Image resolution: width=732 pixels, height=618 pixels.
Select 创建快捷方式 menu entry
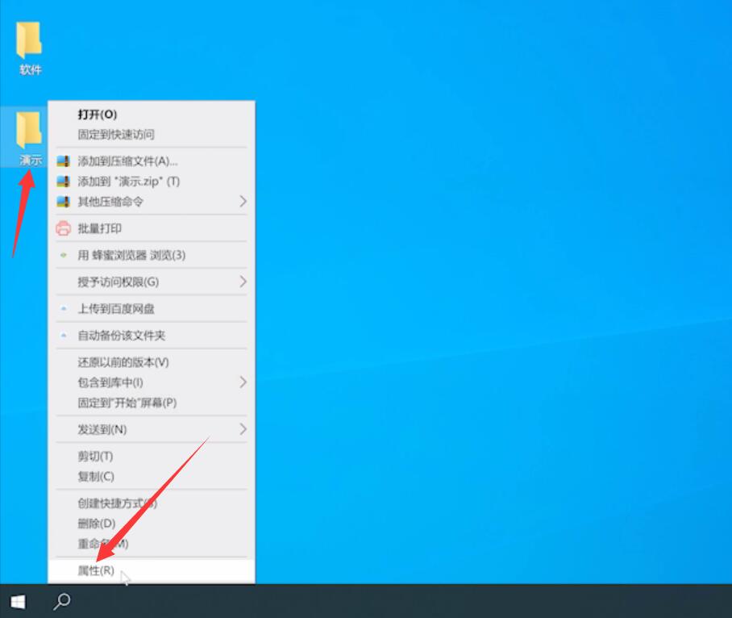pos(152,503)
